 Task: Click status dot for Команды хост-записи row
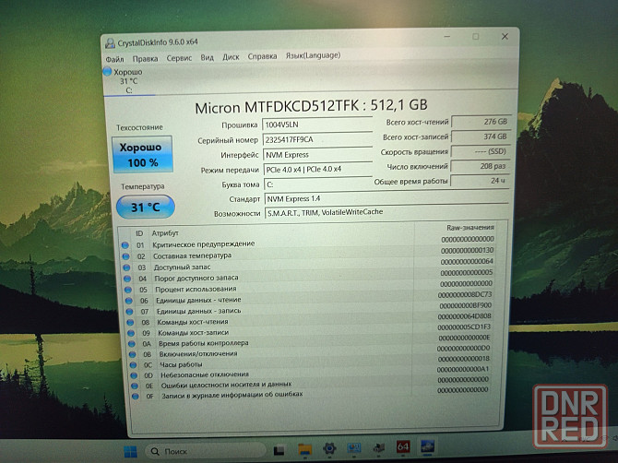[131, 333]
